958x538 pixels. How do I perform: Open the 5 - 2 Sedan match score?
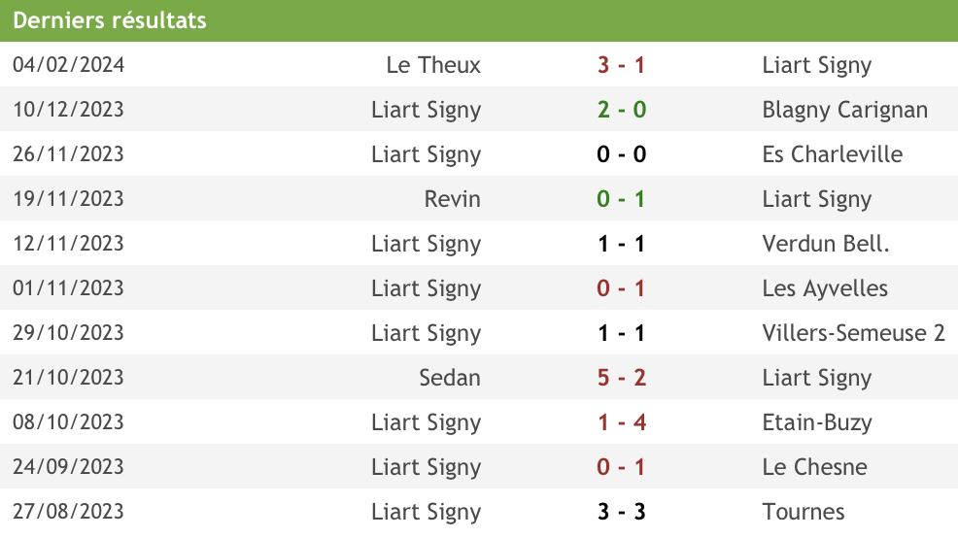(622, 378)
